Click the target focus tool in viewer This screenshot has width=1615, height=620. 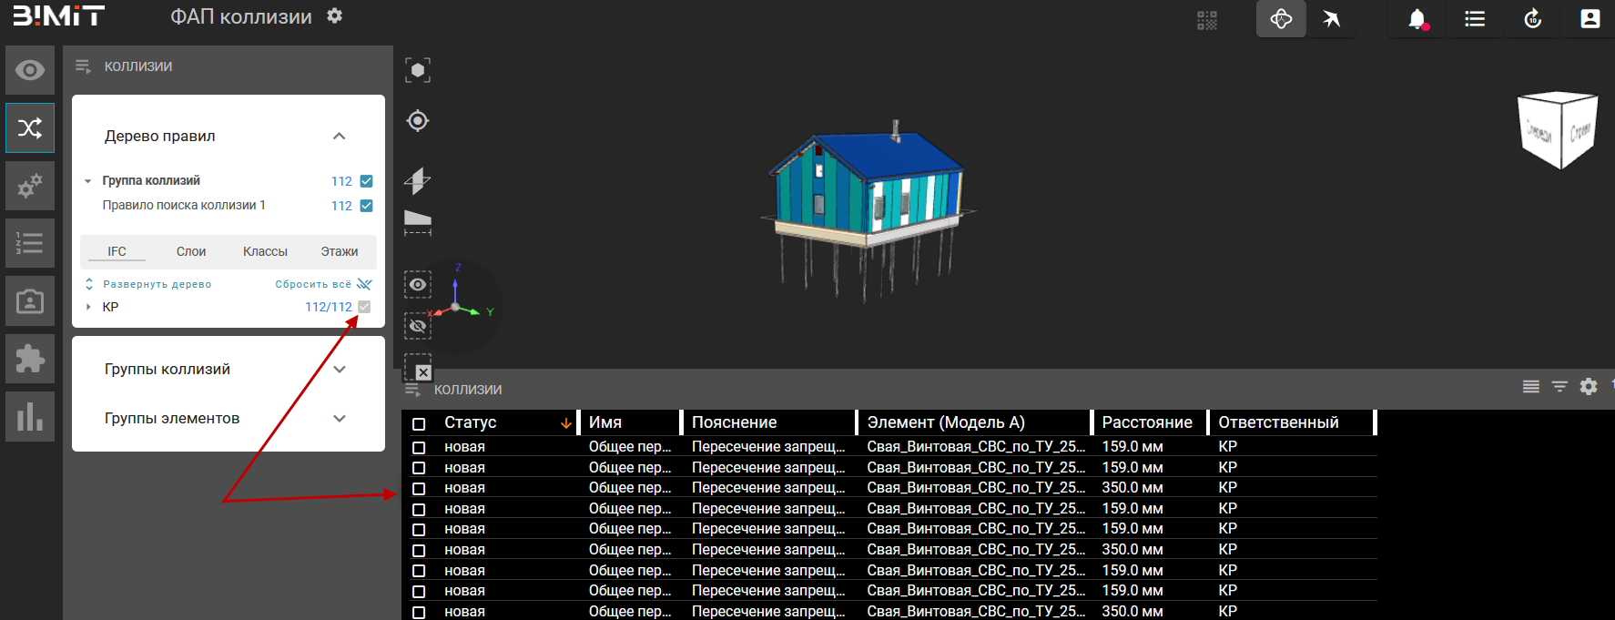point(418,120)
